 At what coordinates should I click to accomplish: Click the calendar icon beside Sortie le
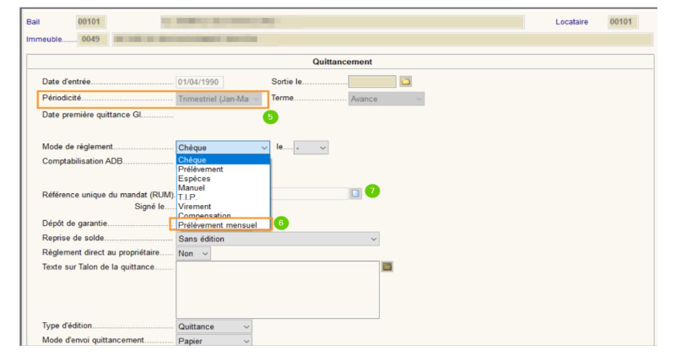tap(405, 82)
